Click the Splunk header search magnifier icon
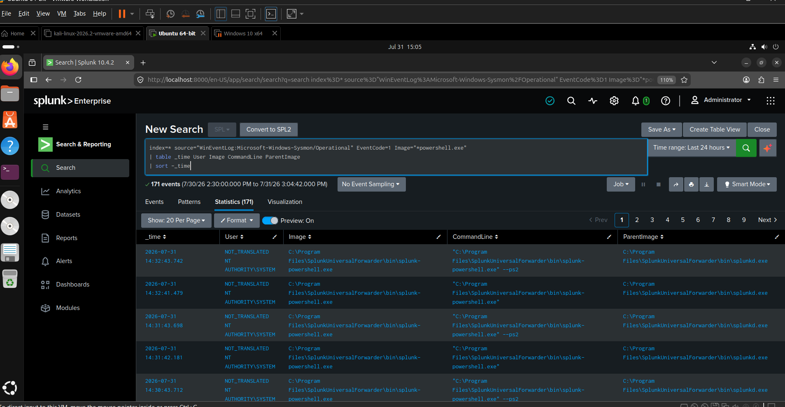This screenshot has width=785, height=407. coord(571,101)
